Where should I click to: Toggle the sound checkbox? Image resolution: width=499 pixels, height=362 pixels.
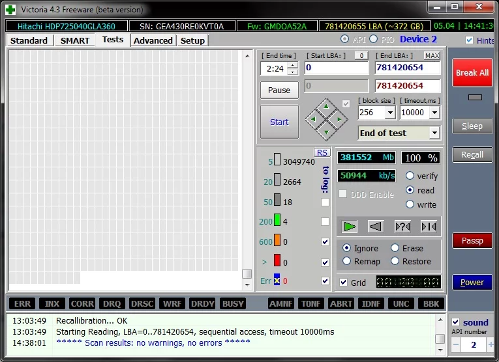pos(456,322)
